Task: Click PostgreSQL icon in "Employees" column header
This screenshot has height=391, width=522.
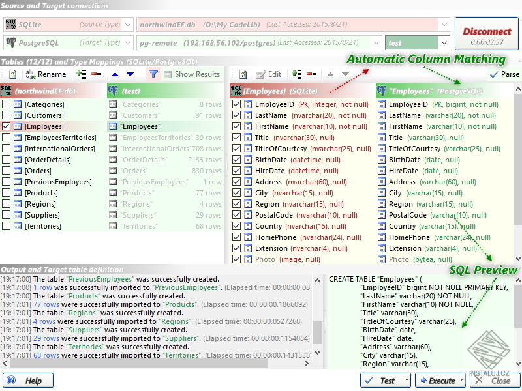Action: [x=382, y=91]
